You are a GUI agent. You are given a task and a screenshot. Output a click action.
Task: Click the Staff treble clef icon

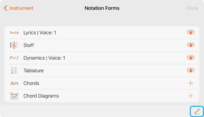tap(14, 45)
